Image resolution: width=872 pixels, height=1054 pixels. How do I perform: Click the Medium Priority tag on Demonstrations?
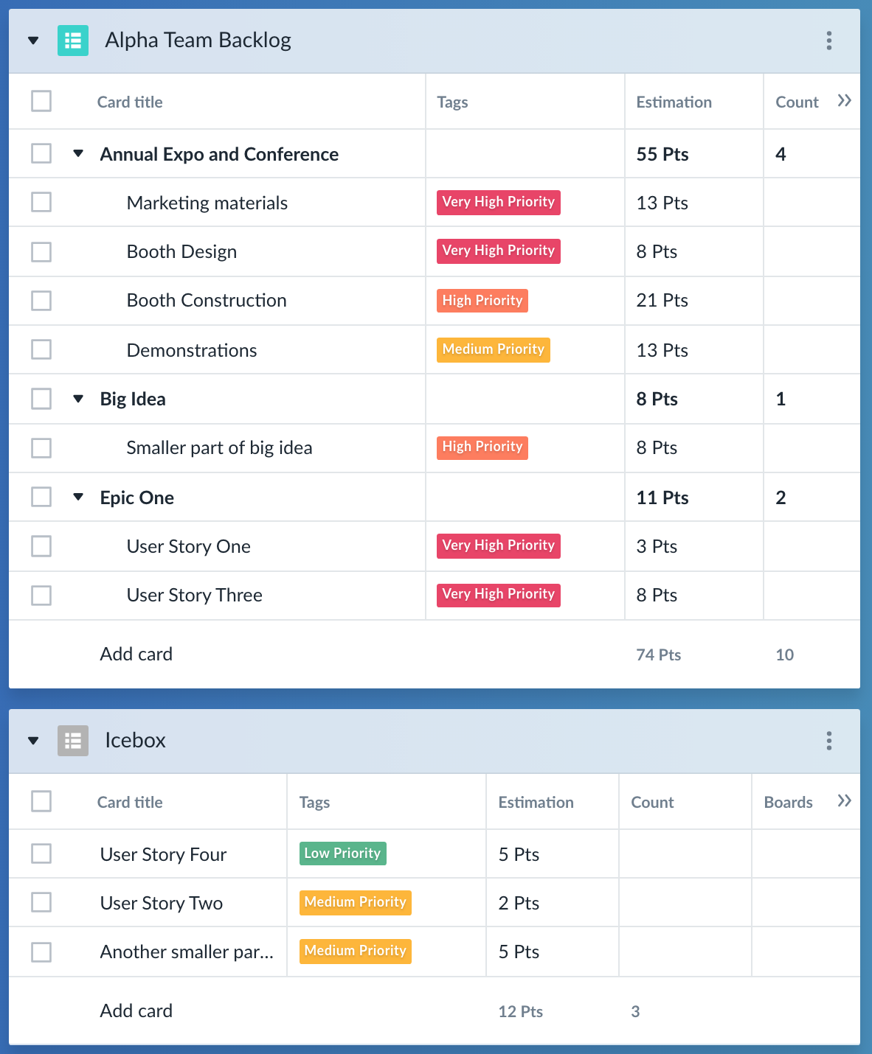pyautogui.click(x=493, y=349)
